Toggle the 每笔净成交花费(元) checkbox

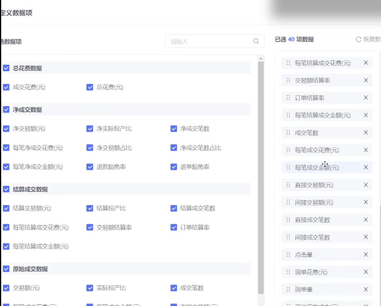6,148
